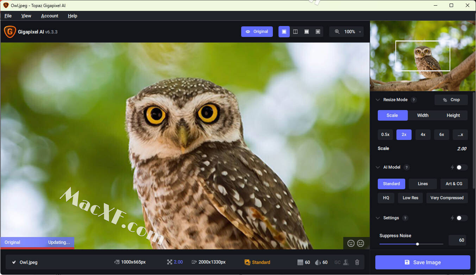
Task: Collapse the Settings section
Action: coord(378,218)
